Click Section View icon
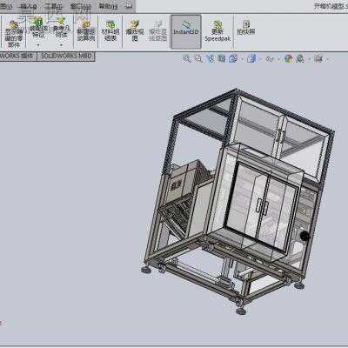Viewport: 348px width, 348px height. (222, 59)
